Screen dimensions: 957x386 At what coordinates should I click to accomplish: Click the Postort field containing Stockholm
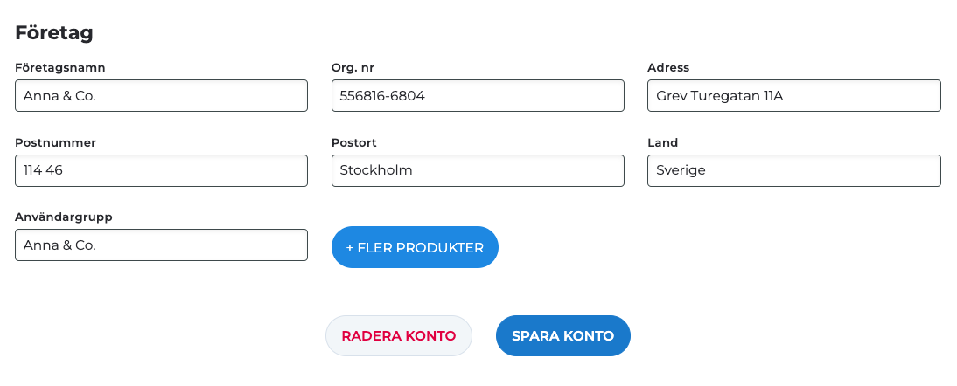tap(478, 171)
